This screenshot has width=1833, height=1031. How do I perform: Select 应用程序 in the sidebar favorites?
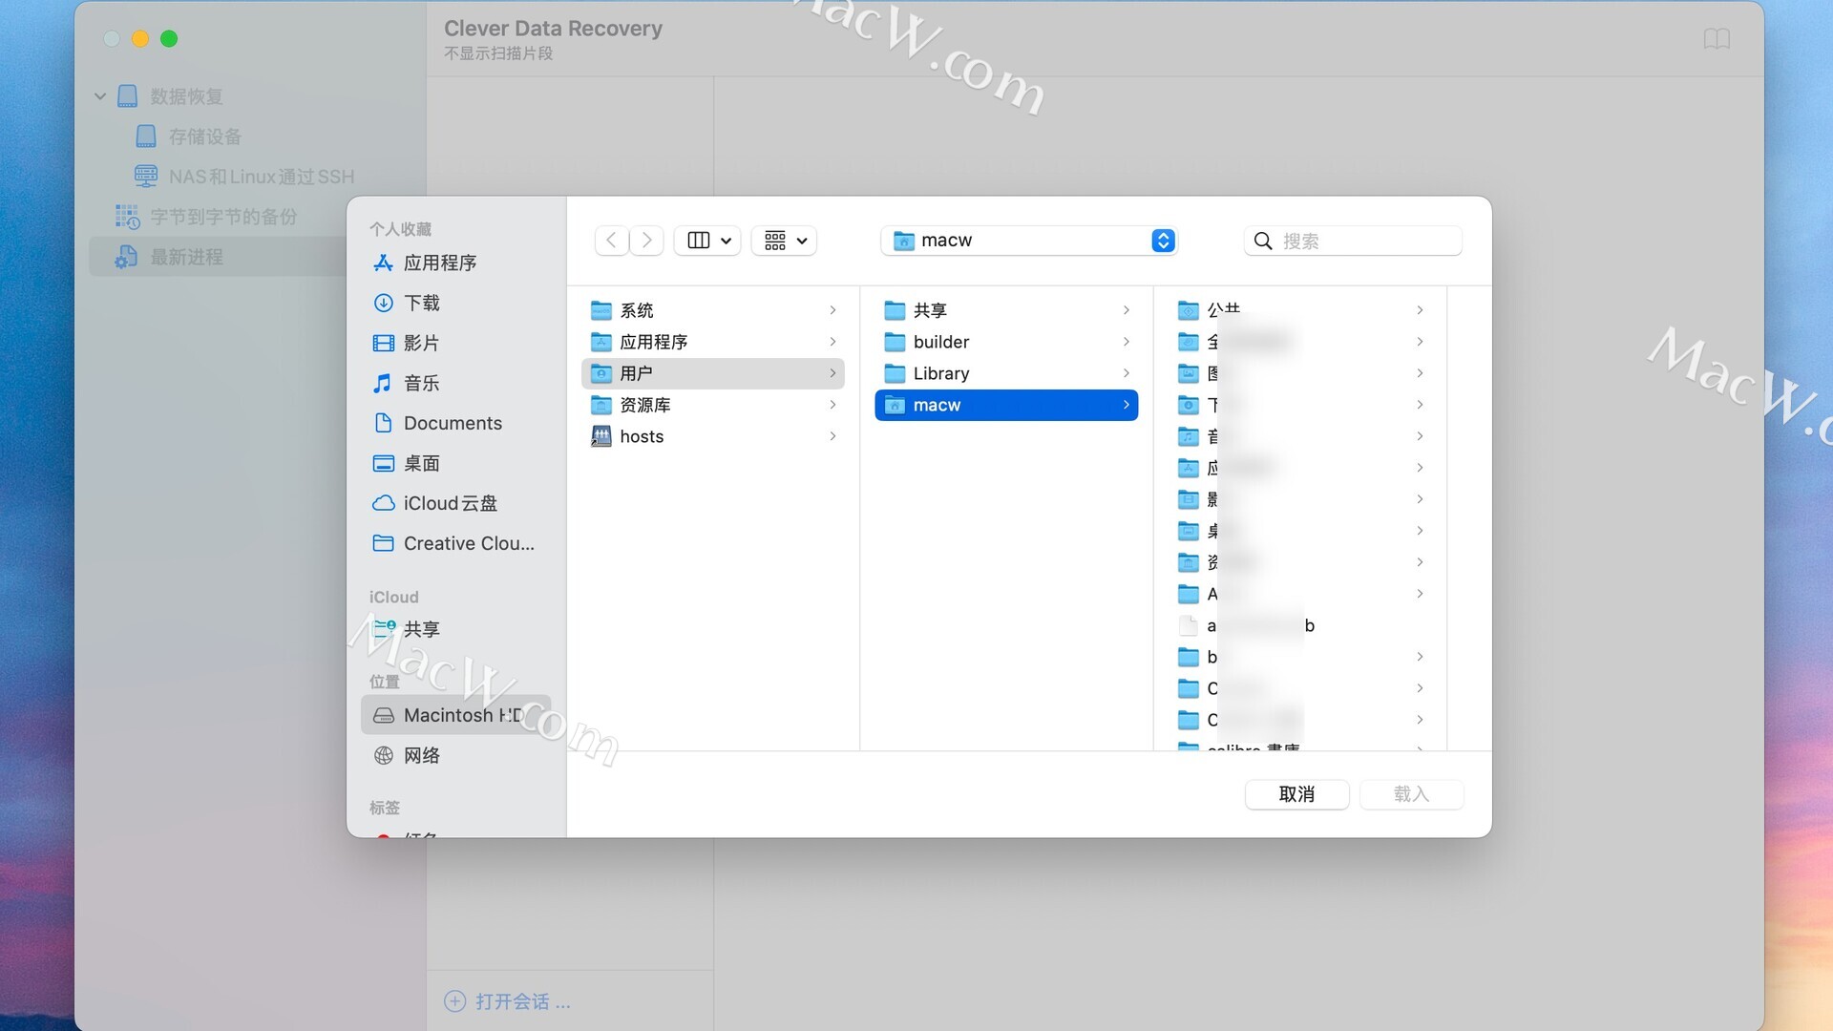point(439,263)
